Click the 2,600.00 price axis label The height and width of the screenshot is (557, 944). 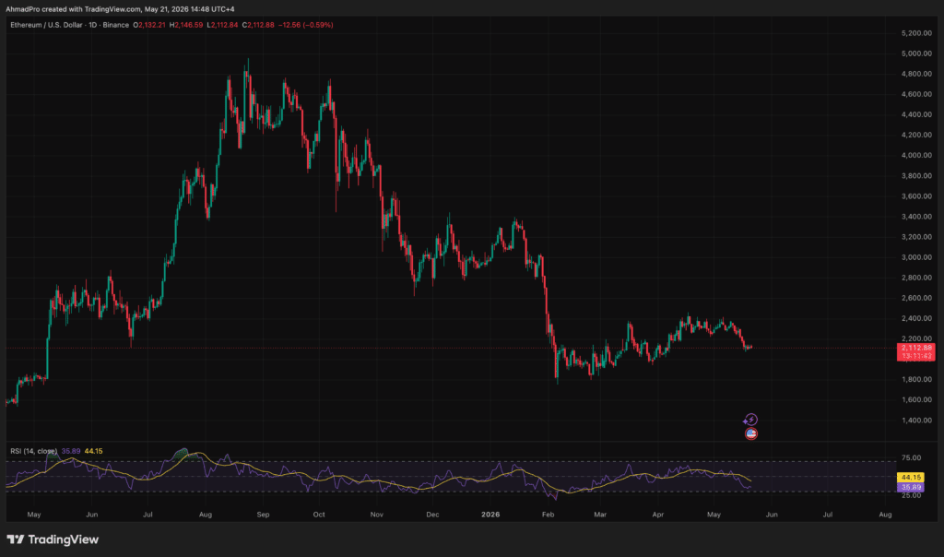(x=916, y=298)
